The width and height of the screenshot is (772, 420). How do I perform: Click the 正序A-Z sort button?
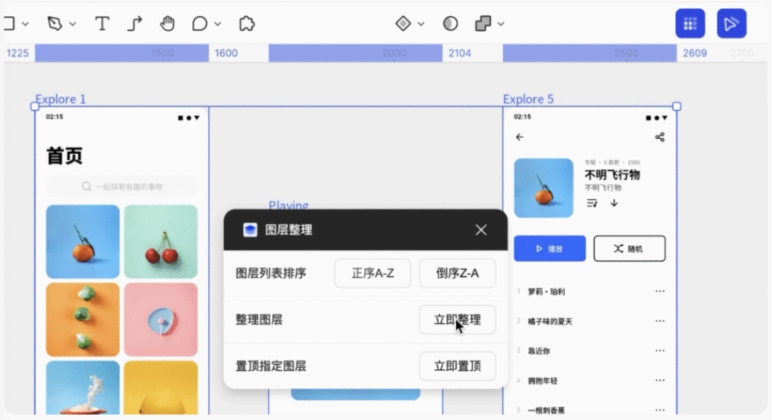coord(372,273)
